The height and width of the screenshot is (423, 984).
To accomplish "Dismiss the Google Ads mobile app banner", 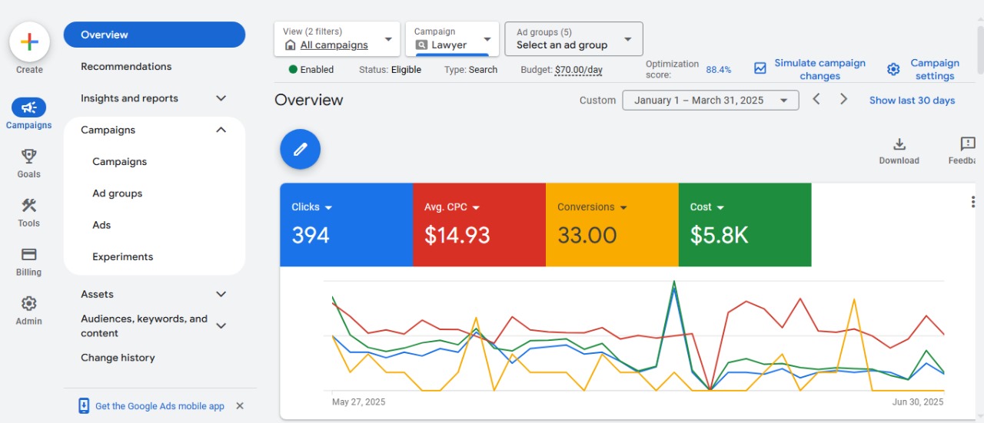I will pyautogui.click(x=240, y=406).
